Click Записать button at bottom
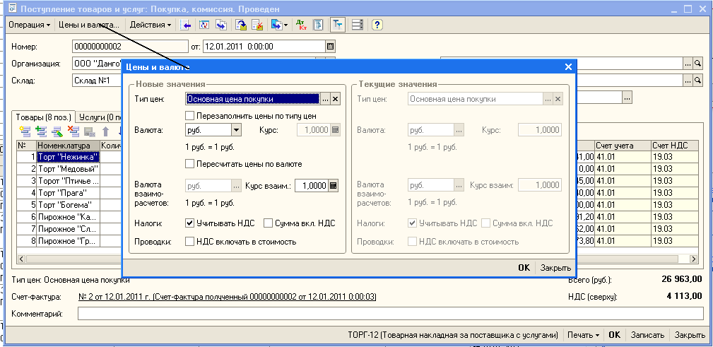The image size is (713, 347). (647, 335)
